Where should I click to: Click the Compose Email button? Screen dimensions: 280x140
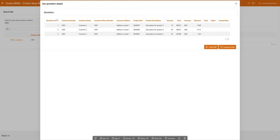point(227,47)
